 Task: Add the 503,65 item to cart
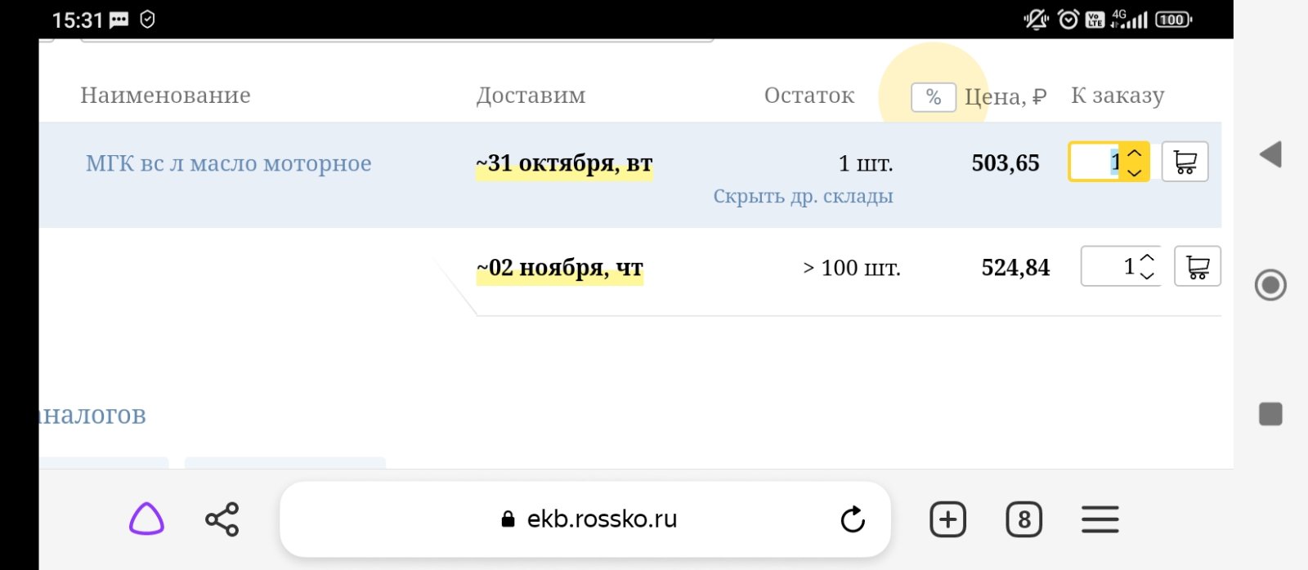point(1185,161)
